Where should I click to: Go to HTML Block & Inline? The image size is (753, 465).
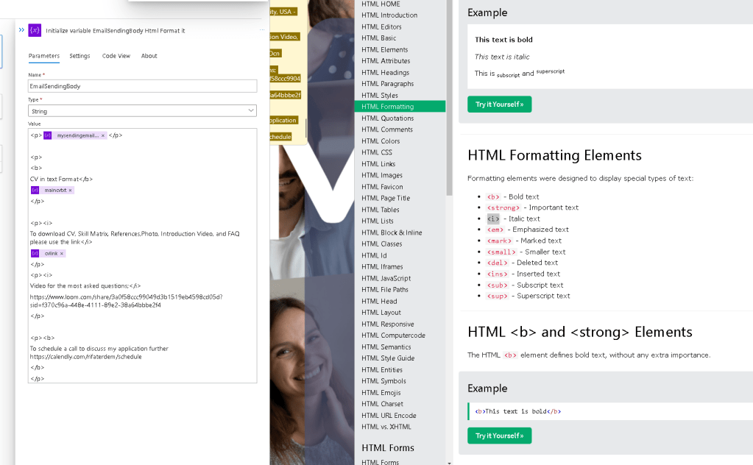[392, 232]
